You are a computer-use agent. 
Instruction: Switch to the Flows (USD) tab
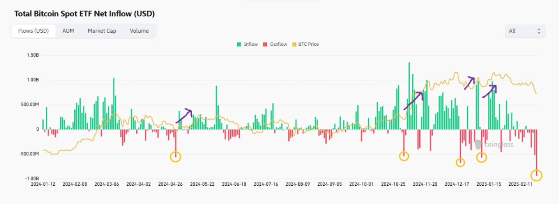pos(33,31)
